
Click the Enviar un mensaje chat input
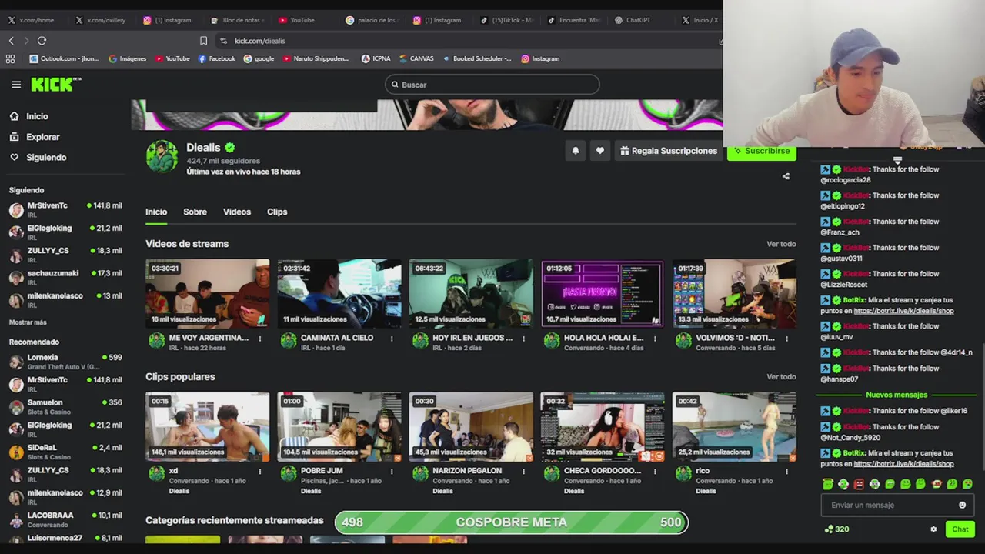[x=897, y=505]
